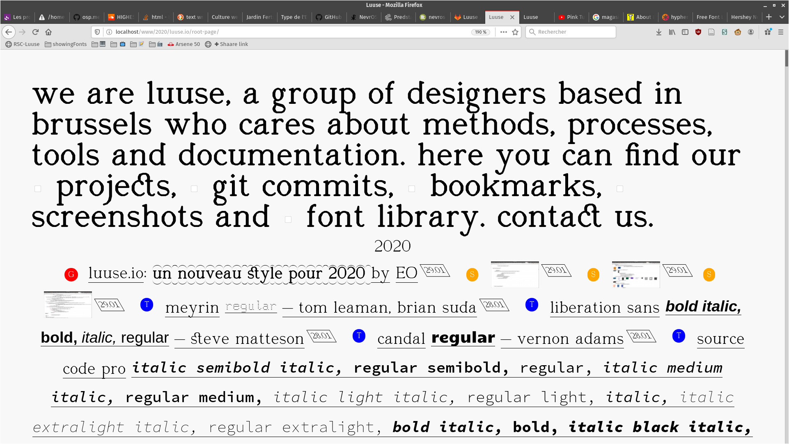Screen dimensions: 789x444
Task: Click the What's New gift icon
Action: [768, 32]
